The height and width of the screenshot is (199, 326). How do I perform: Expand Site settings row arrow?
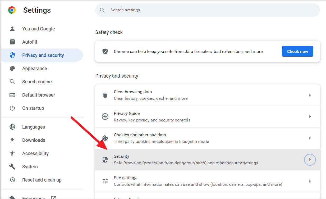310,181
